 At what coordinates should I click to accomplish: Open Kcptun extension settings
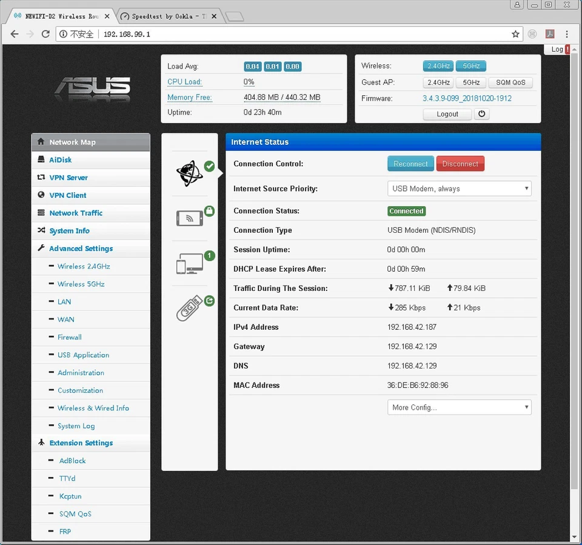pyautogui.click(x=91, y=497)
